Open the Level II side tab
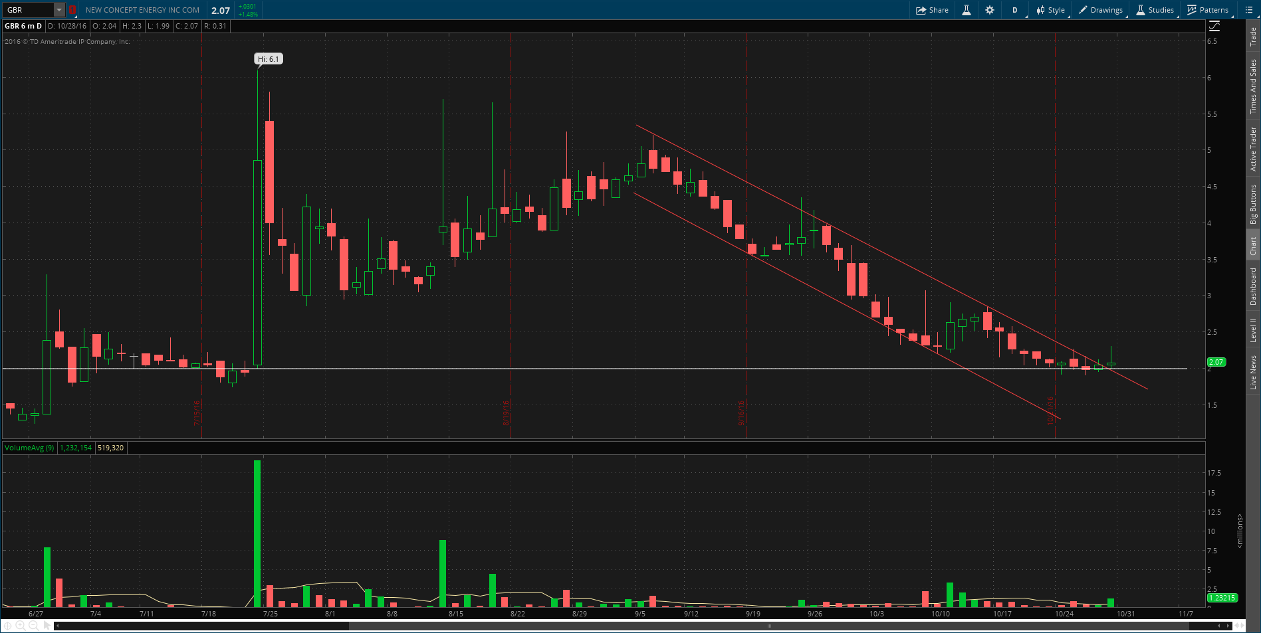This screenshot has height=633, width=1261. pos(1253,330)
